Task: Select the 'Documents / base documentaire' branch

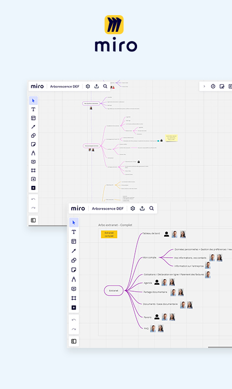Action: [160, 304]
